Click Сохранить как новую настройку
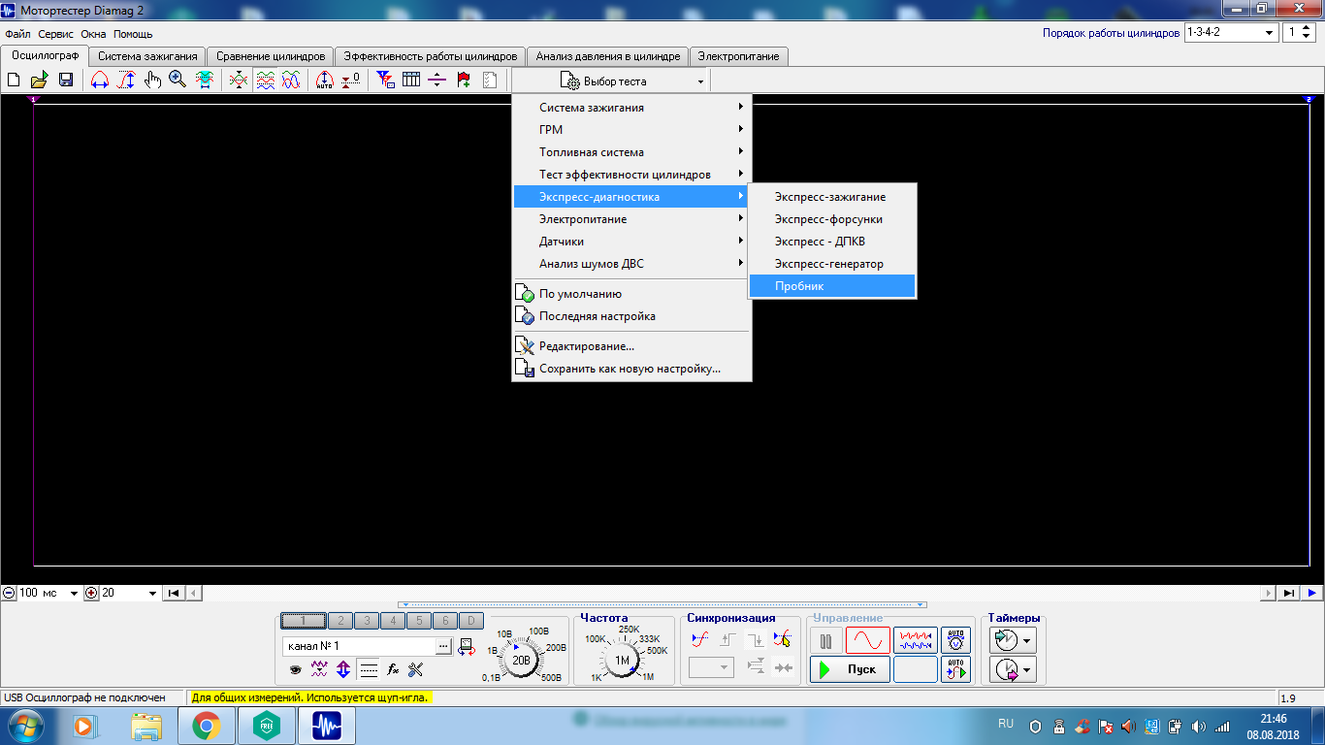1325x745 pixels. click(631, 369)
